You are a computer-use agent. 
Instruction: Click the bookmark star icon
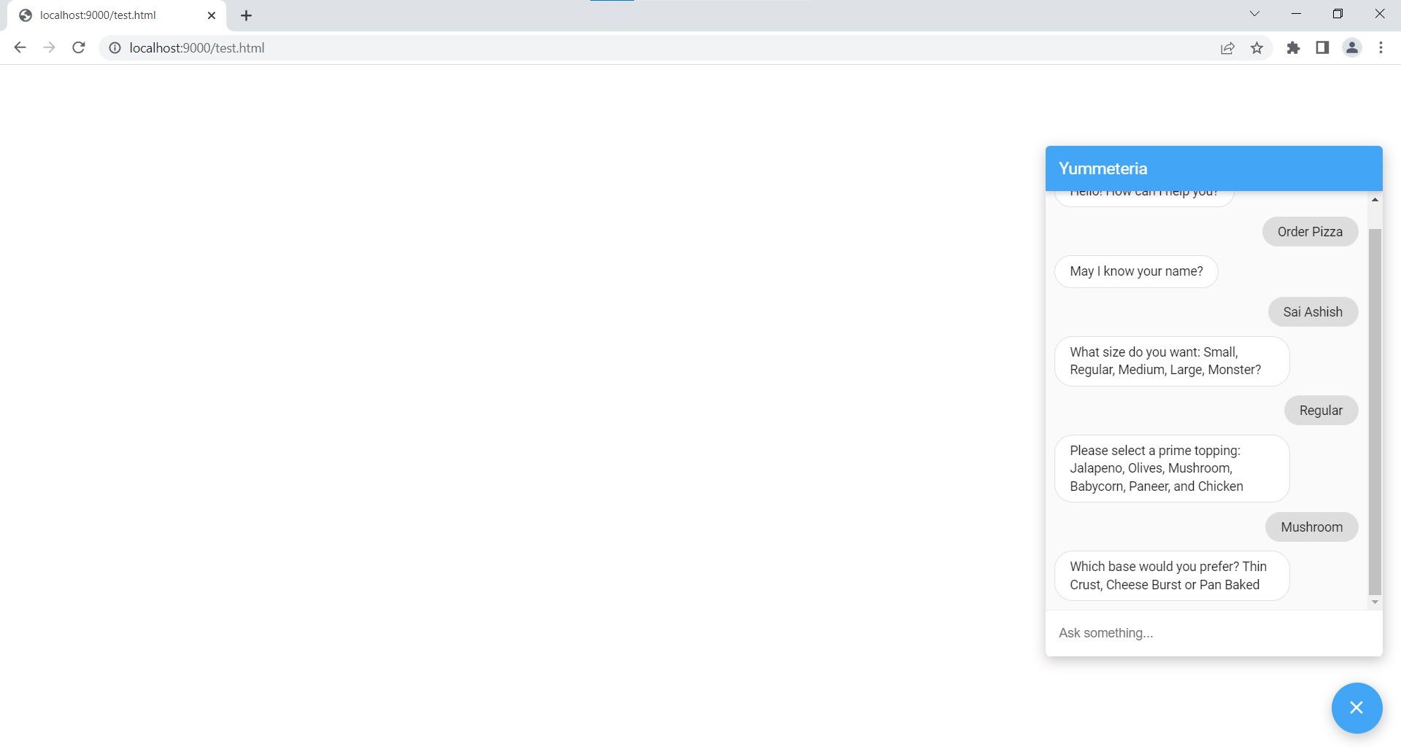point(1257,47)
